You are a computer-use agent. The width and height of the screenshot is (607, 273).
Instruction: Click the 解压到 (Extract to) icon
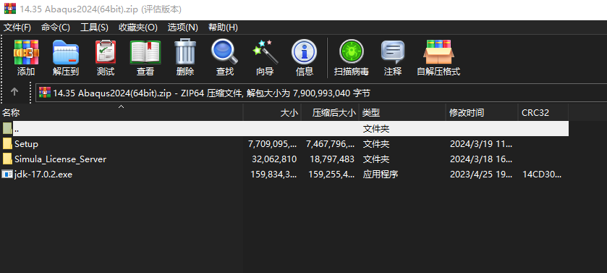(65, 52)
